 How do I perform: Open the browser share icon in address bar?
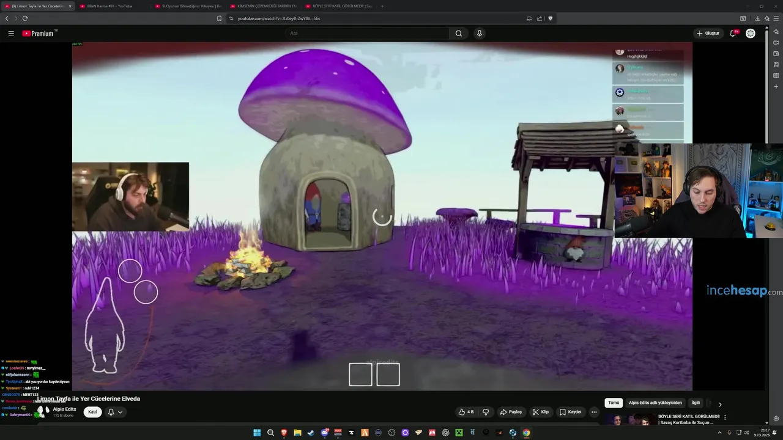(x=540, y=18)
